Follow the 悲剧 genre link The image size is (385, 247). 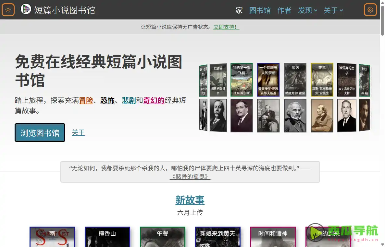click(129, 100)
